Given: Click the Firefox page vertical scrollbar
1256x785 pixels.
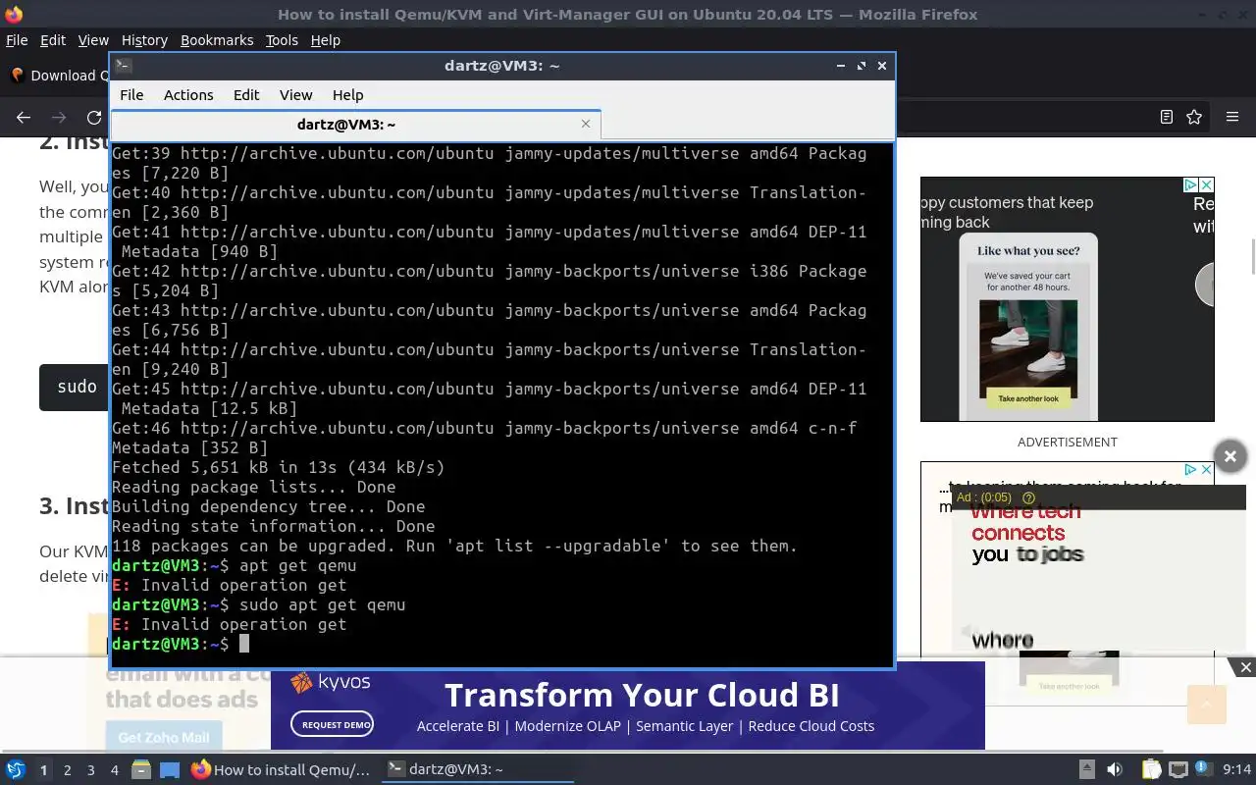Looking at the screenshot, I should click(x=1252, y=257).
